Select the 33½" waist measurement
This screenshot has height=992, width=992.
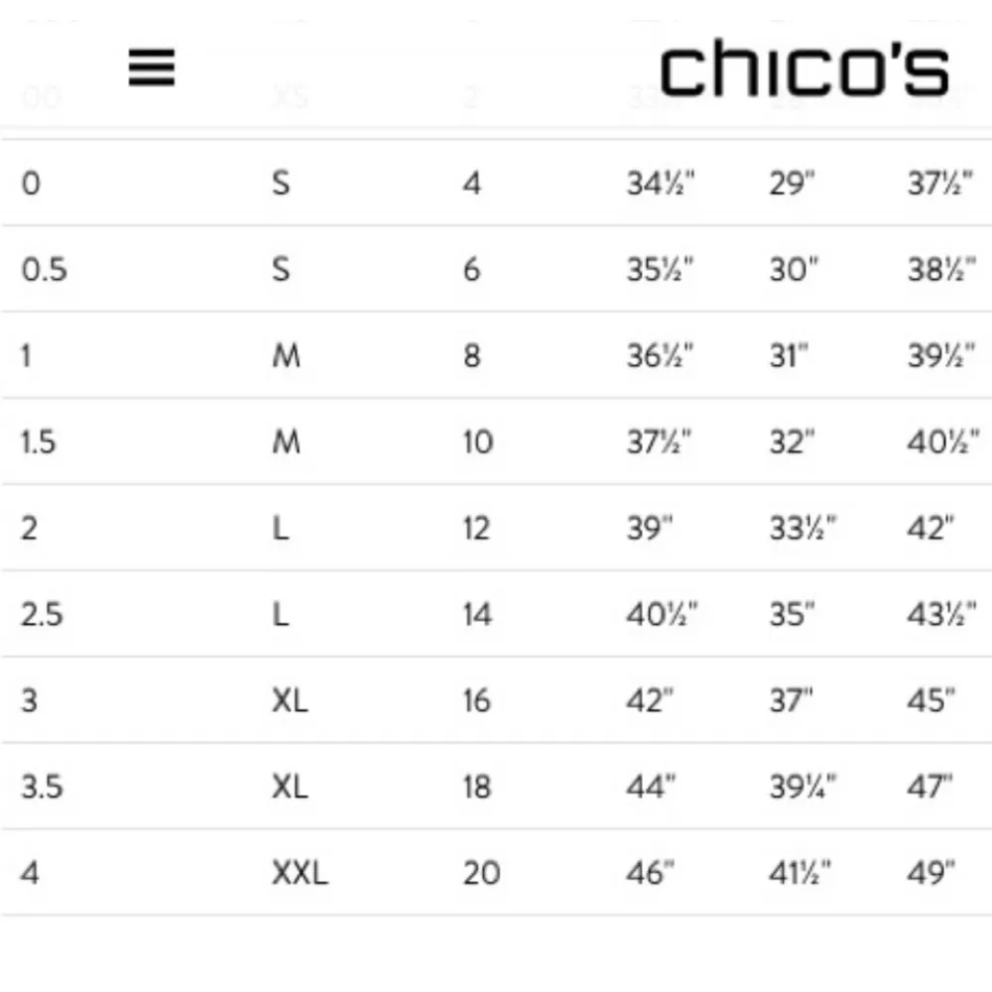click(x=804, y=528)
